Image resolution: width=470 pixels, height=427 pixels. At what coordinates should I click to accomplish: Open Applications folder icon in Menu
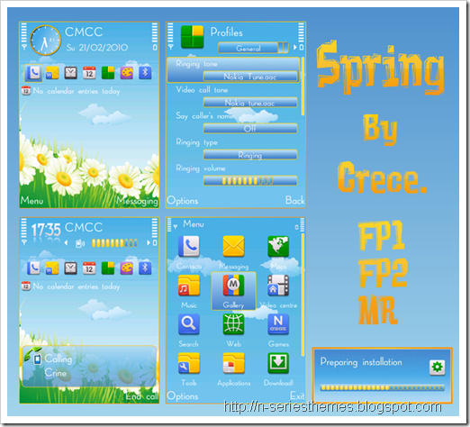point(233,363)
